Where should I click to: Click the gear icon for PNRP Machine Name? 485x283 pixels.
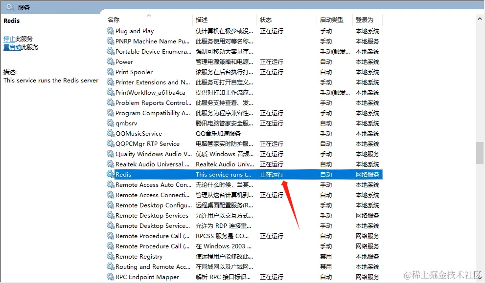point(111,41)
